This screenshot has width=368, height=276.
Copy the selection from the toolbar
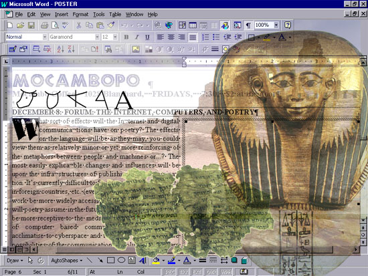[89, 25]
